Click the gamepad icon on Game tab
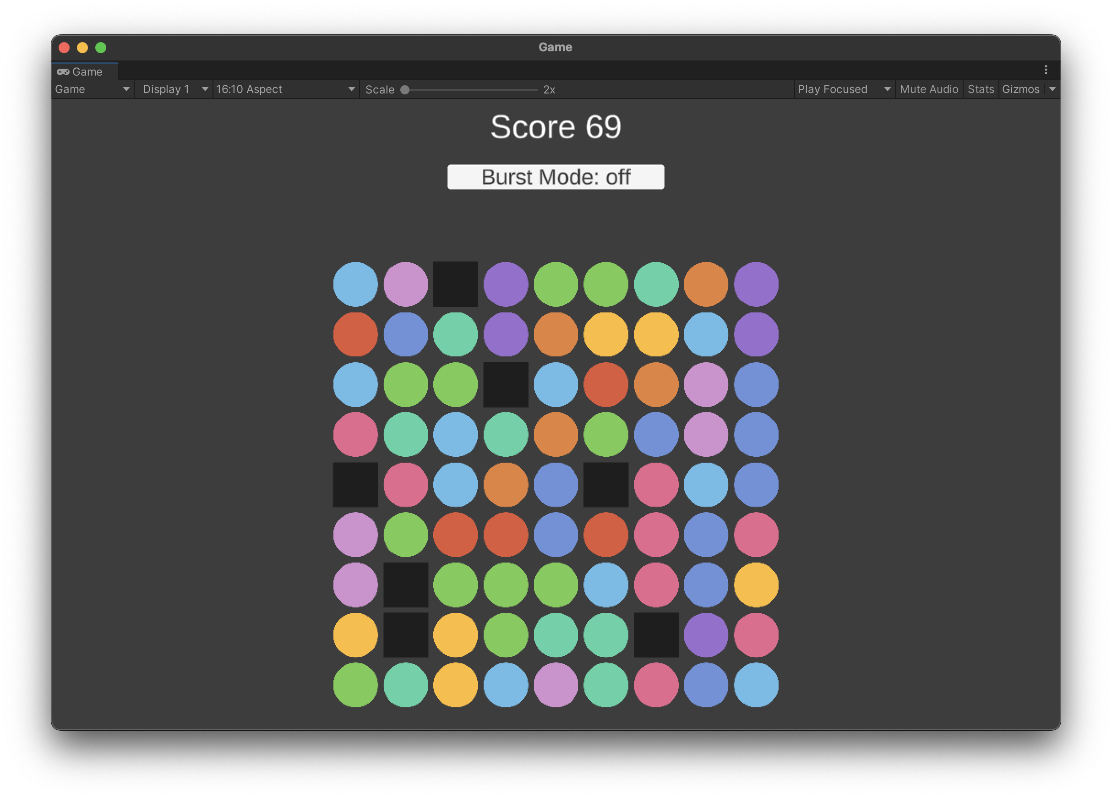Screen dimensions: 1112x798 [63, 71]
